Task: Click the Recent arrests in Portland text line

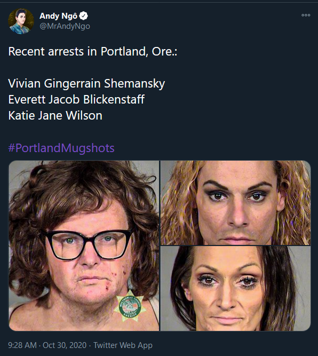Action: point(93,52)
